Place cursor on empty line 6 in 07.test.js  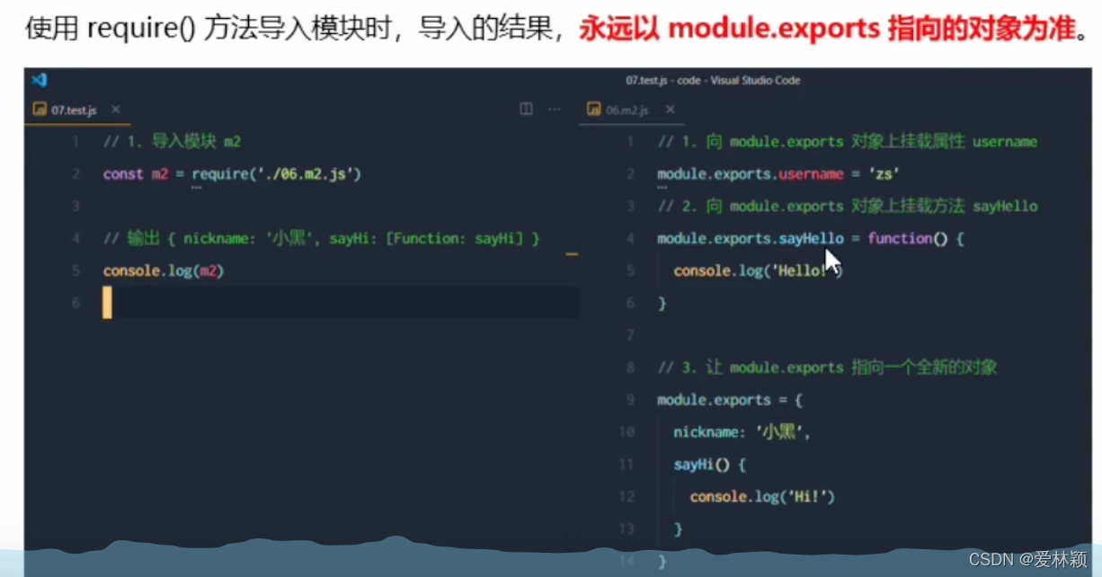pyautogui.click(x=342, y=303)
